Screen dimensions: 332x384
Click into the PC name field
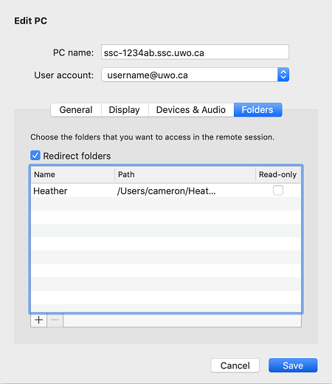click(x=195, y=52)
